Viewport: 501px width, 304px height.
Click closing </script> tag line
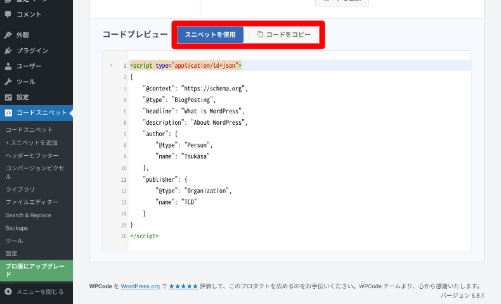tap(145, 236)
